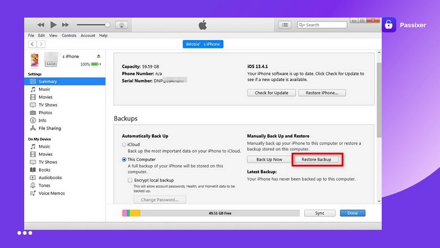Select File Sharing in Settings sidebar
This screenshot has height=248, width=440.
[50, 128]
